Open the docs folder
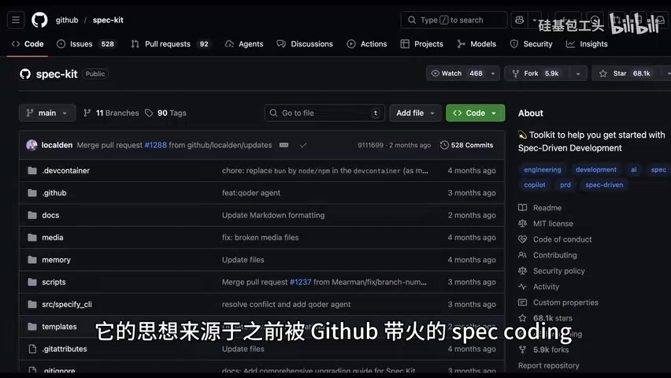 pyautogui.click(x=50, y=215)
